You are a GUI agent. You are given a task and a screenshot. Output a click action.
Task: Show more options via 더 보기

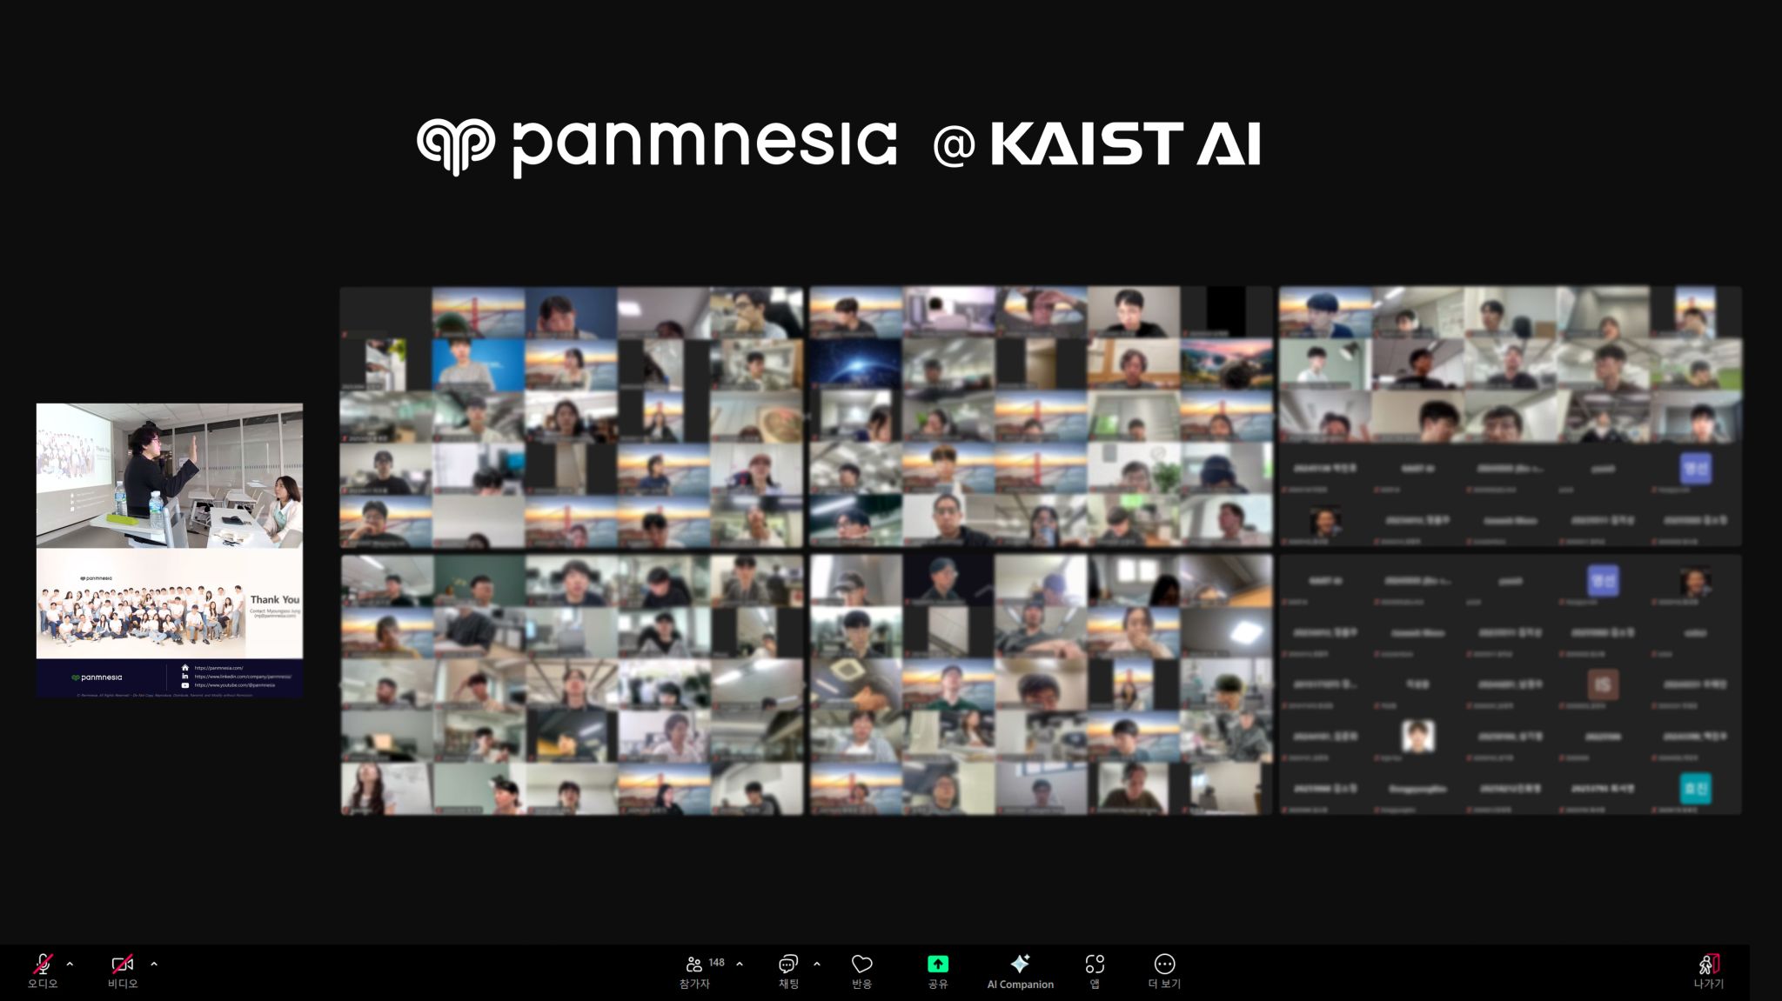tap(1164, 971)
